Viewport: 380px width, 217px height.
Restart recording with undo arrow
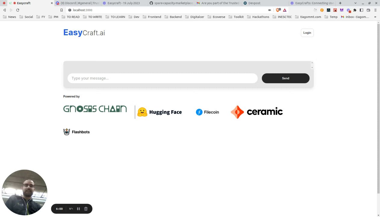pos(71,209)
